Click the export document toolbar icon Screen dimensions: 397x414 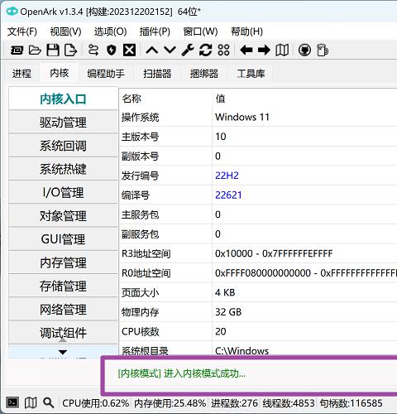70,51
